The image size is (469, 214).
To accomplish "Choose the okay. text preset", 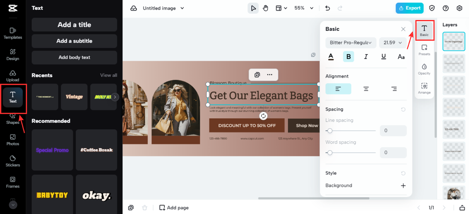I will 97,195.
